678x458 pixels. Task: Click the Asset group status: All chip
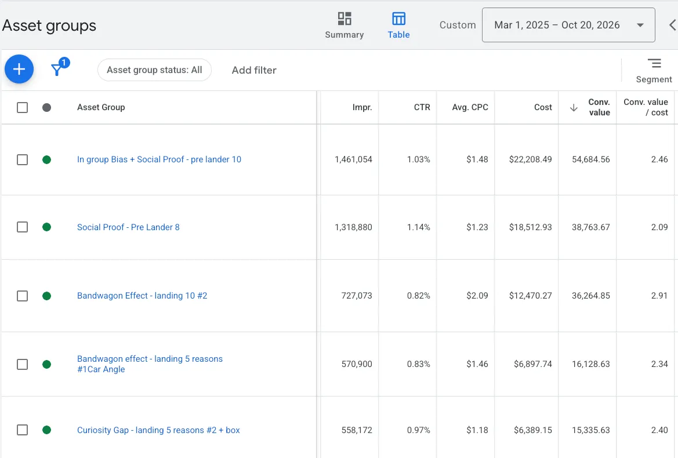point(154,70)
